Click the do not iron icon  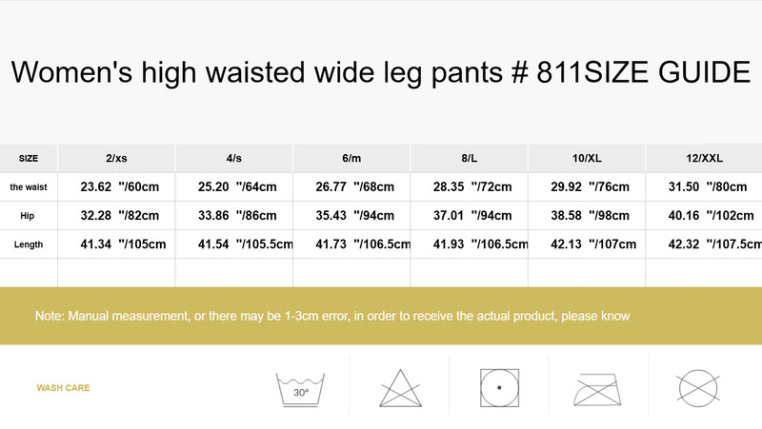[598, 388]
